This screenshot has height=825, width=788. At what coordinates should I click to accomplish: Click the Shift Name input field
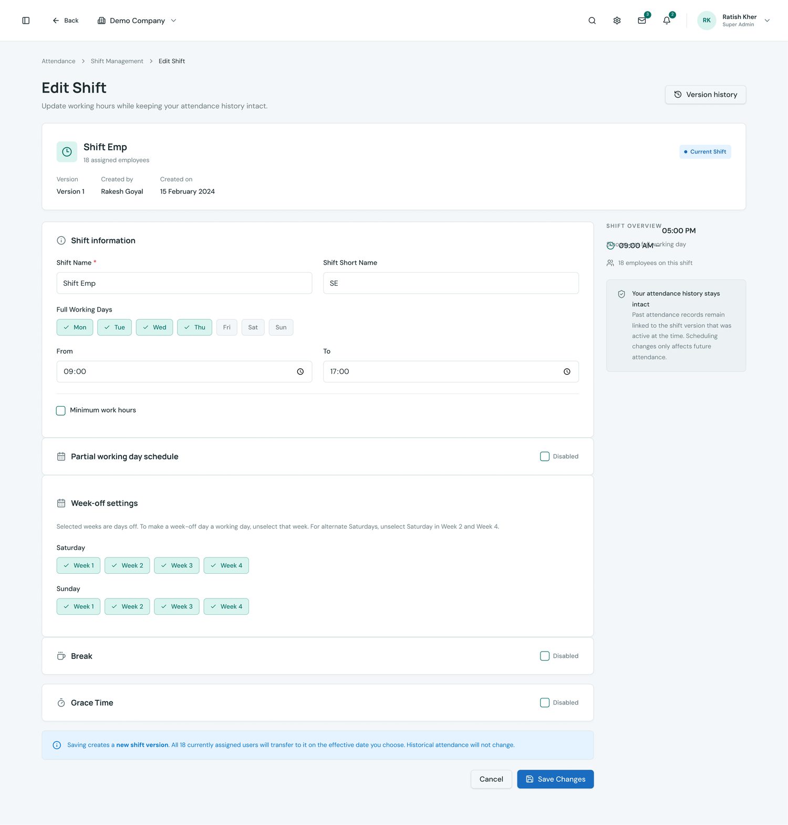coord(184,283)
